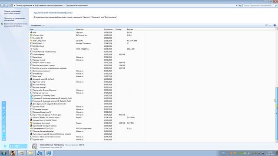Select the uTorrent Web program icon

[31, 35]
